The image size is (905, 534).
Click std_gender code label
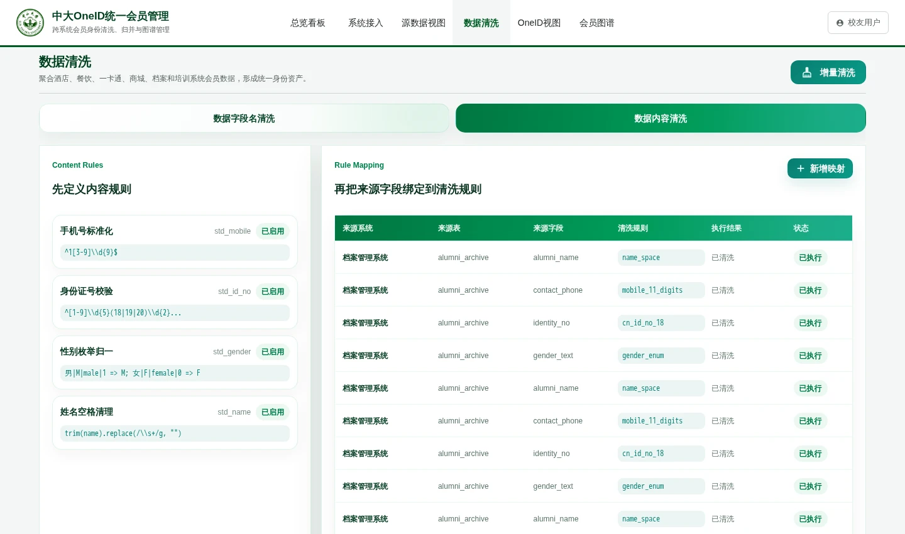(x=232, y=352)
